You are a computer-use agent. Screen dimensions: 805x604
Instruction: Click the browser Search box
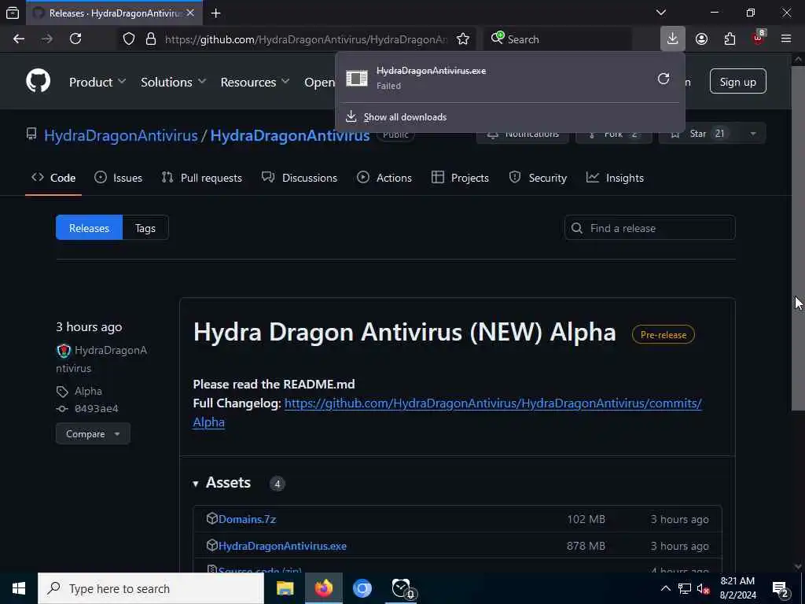[558, 39]
